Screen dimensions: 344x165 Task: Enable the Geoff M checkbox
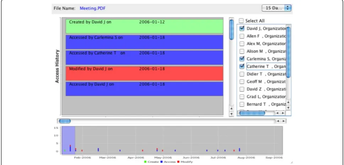tap(242, 82)
